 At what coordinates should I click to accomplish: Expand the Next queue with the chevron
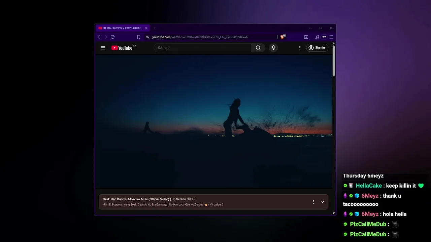click(322, 202)
